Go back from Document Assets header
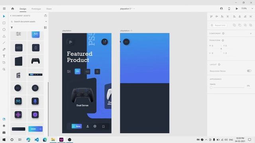This screenshot has width=255, height=143. (11, 16)
